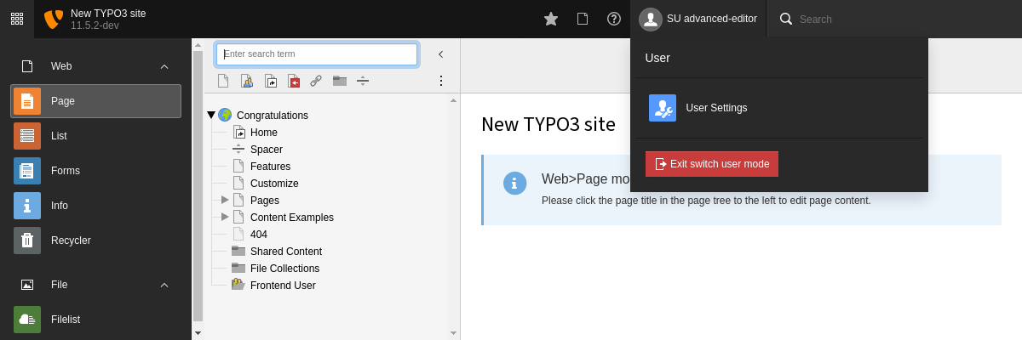Screen dimensions: 1022x340
Task: Expand the Content Examples tree node
Action: 225,217
